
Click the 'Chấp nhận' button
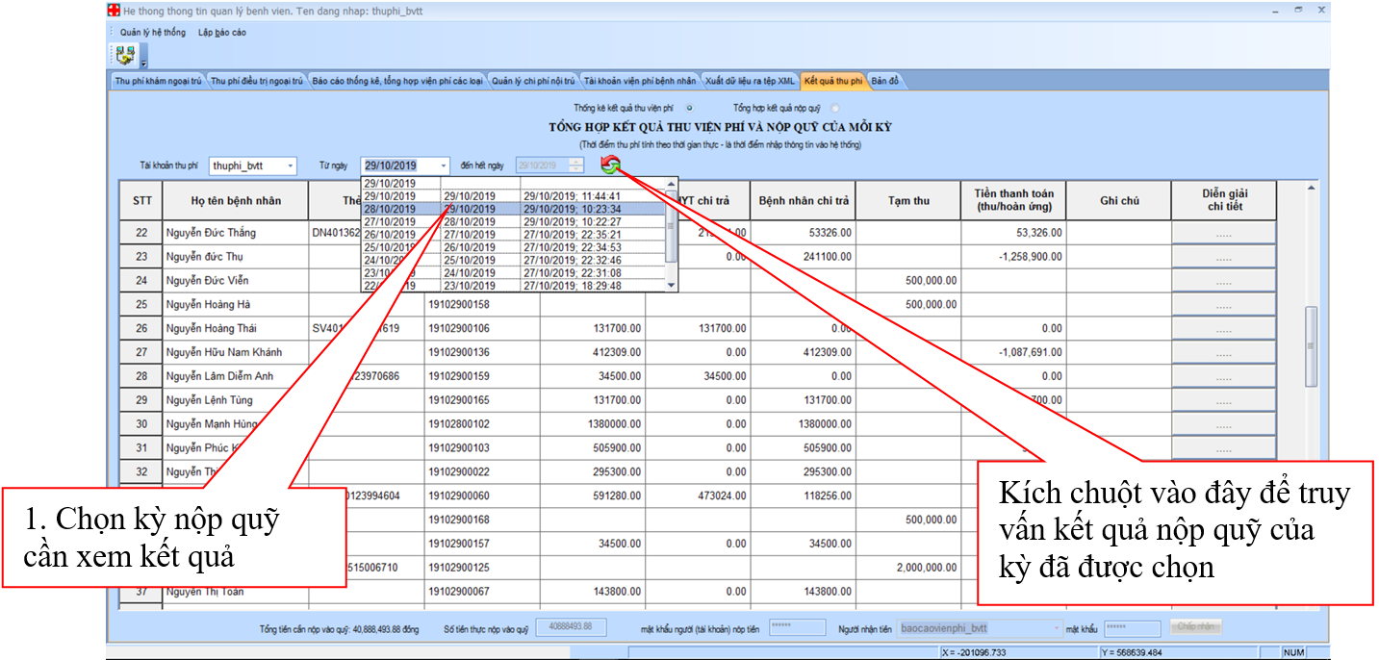pos(1196,627)
